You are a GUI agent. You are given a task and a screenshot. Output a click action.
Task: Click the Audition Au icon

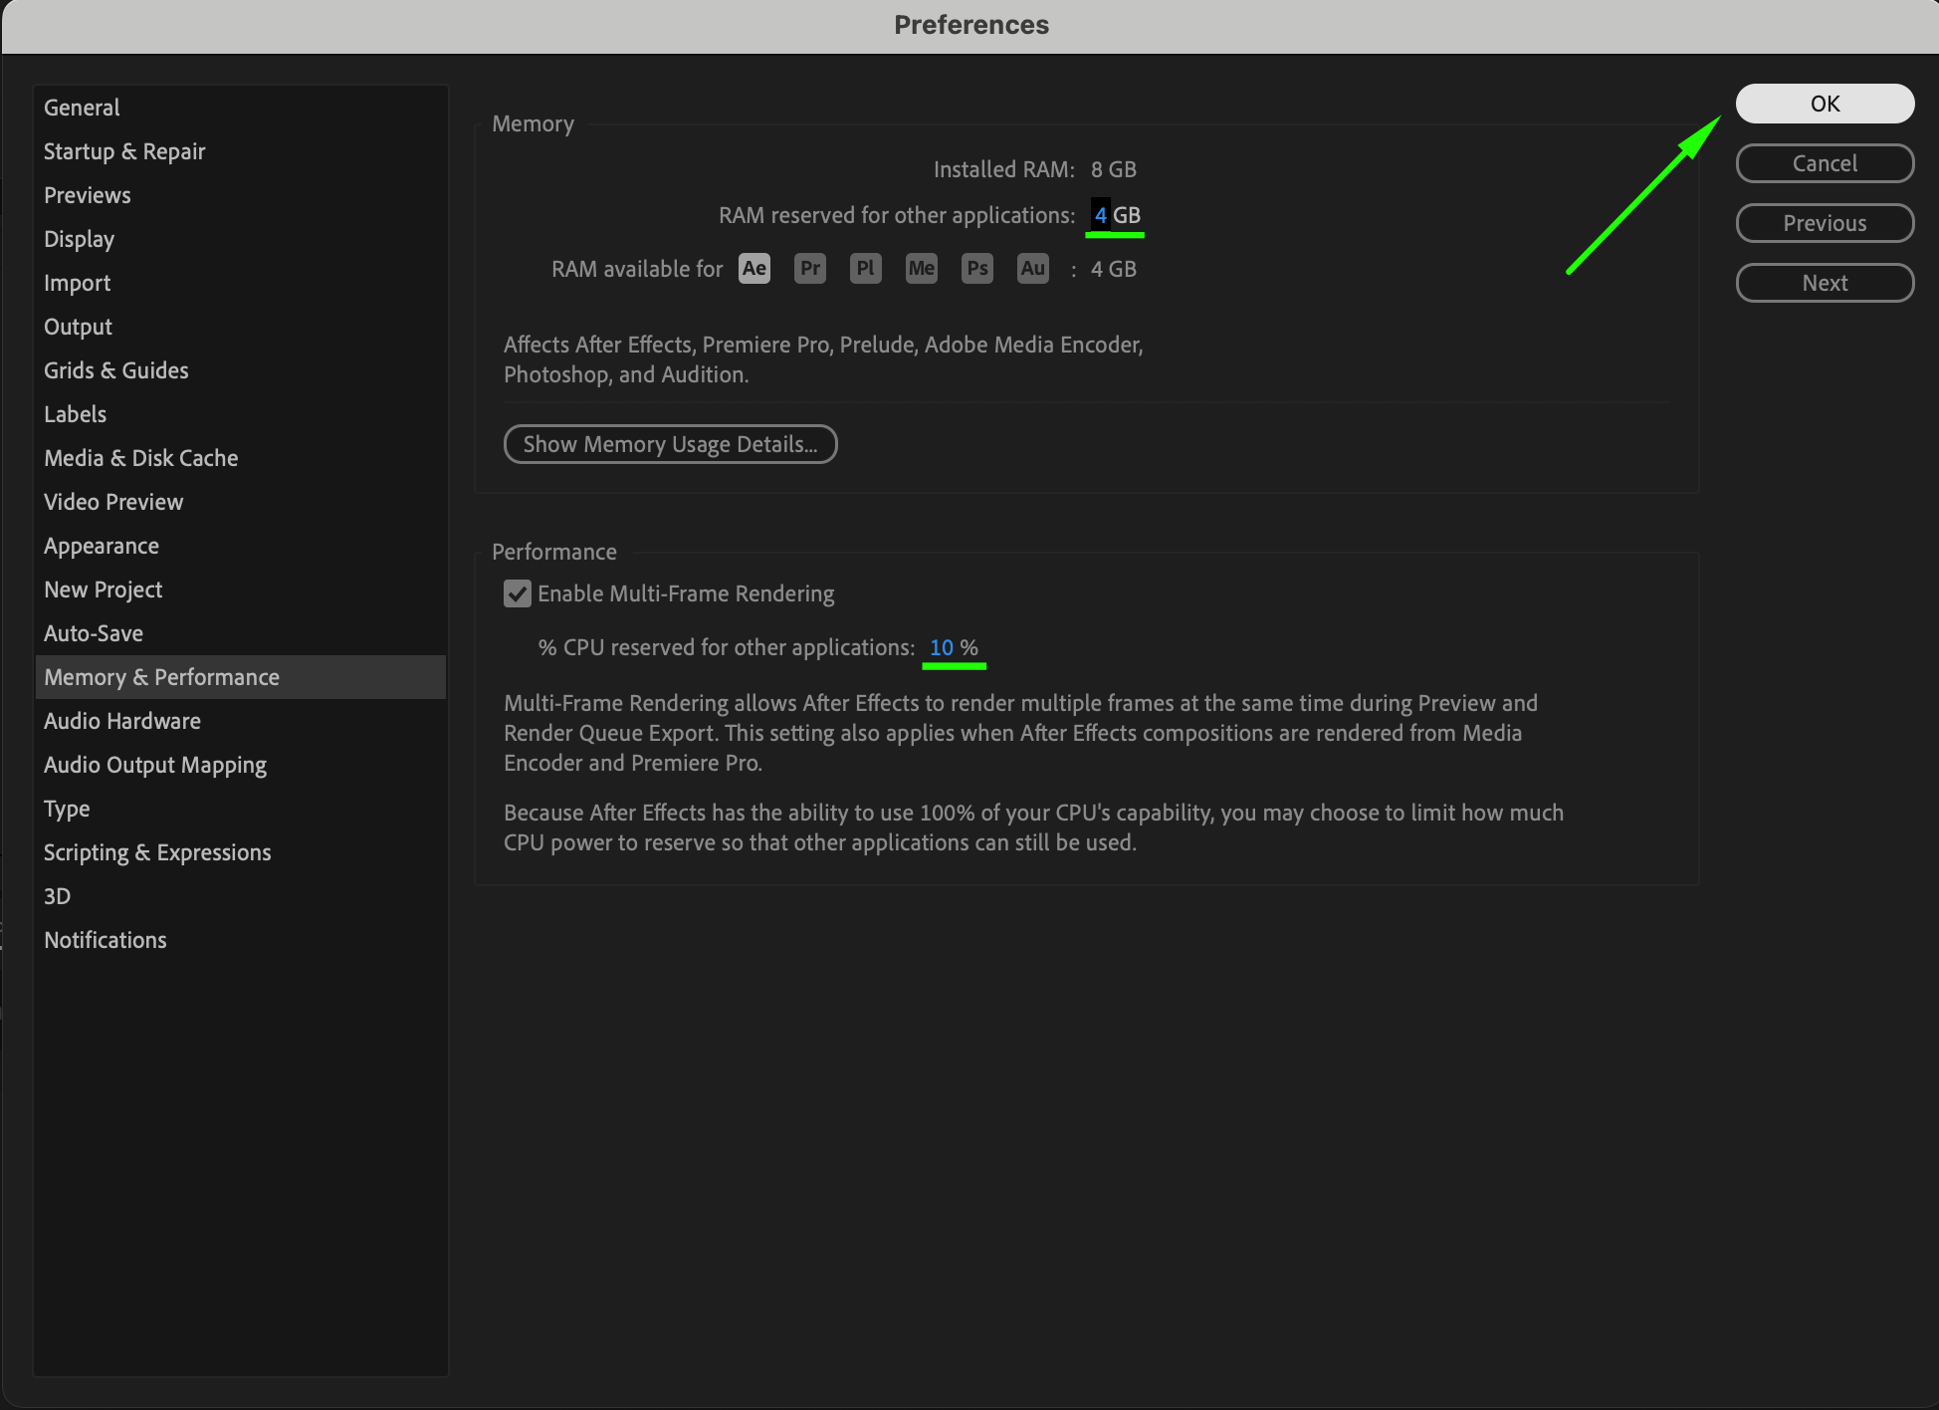pos(1032,268)
